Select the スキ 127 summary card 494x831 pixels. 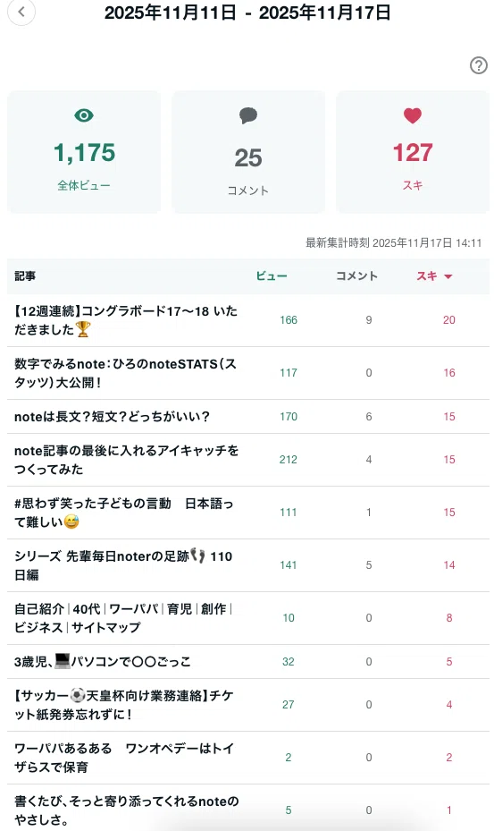tap(413, 152)
